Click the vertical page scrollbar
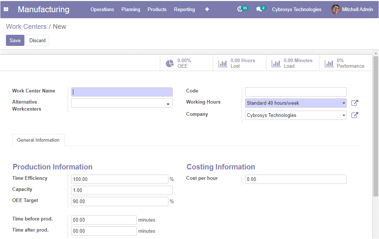This screenshot has height=239, width=379. click(376, 126)
